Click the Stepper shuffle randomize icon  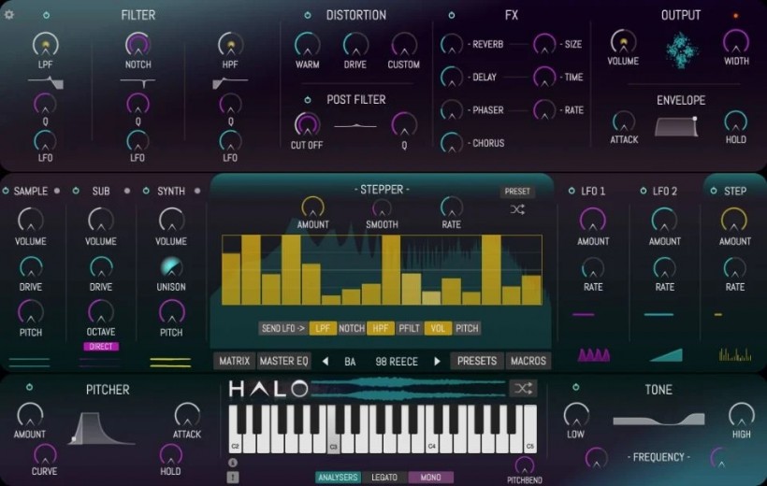pos(517,209)
